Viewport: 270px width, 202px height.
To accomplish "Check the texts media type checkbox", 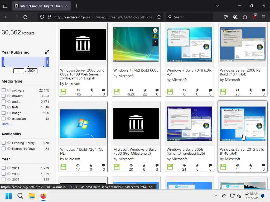I will [x=3, y=107].
